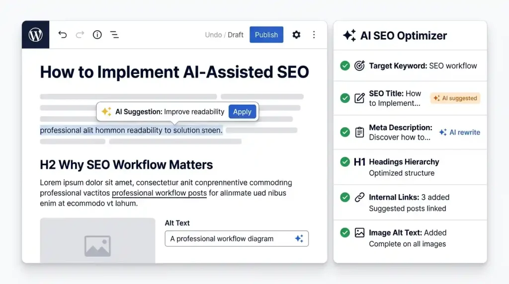Click the Internal Links chain icon
The image size is (509, 284).
[359, 197]
